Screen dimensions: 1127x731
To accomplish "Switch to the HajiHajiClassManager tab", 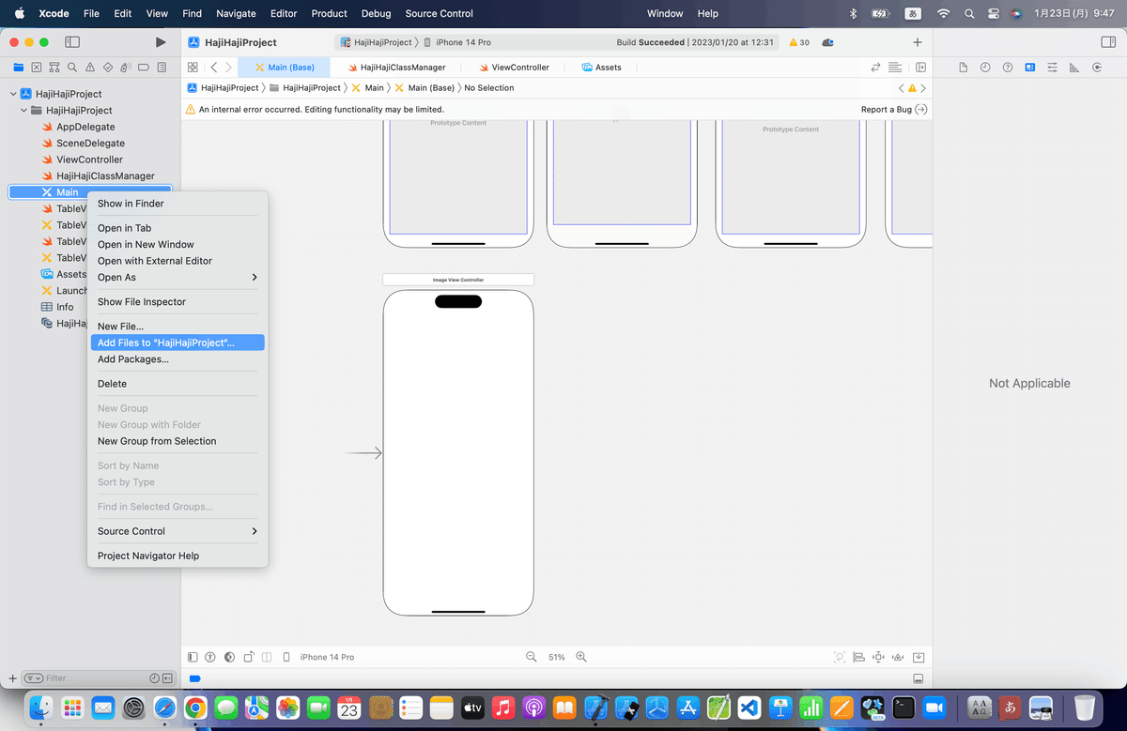I will (395, 68).
